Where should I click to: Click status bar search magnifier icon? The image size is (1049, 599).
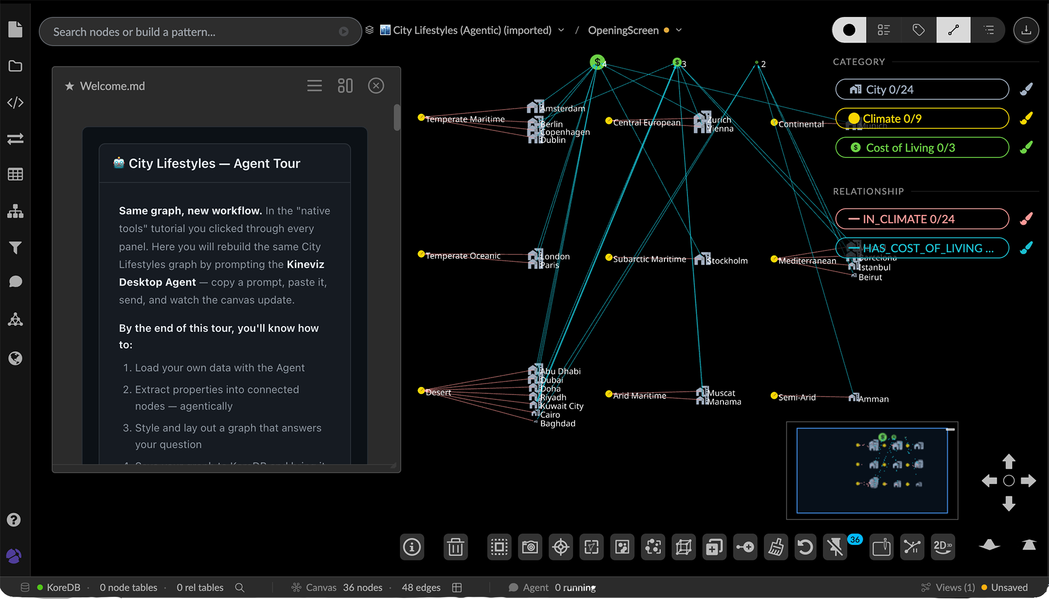click(239, 588)
